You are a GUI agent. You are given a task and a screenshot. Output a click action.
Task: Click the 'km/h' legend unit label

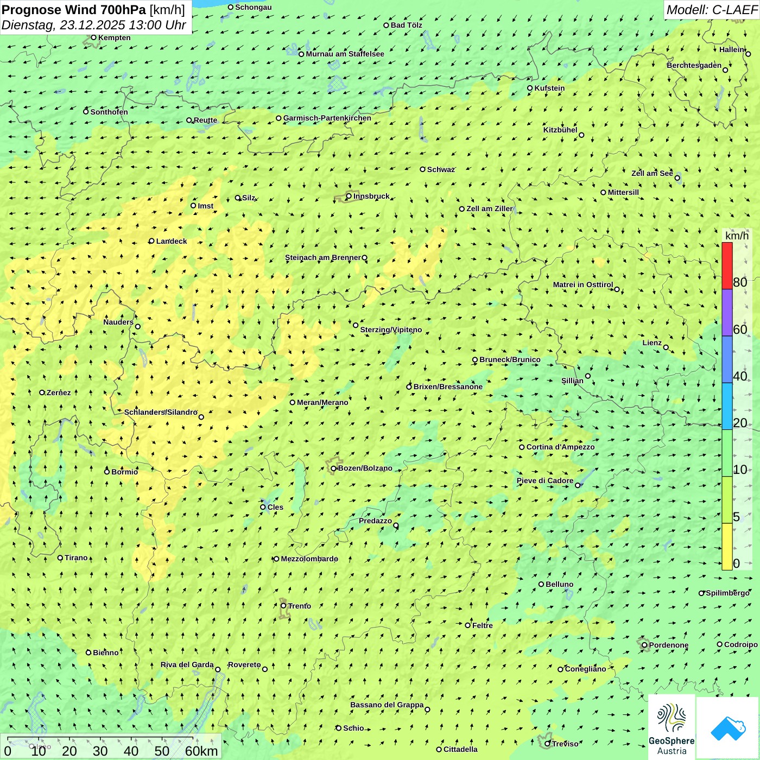737,236
